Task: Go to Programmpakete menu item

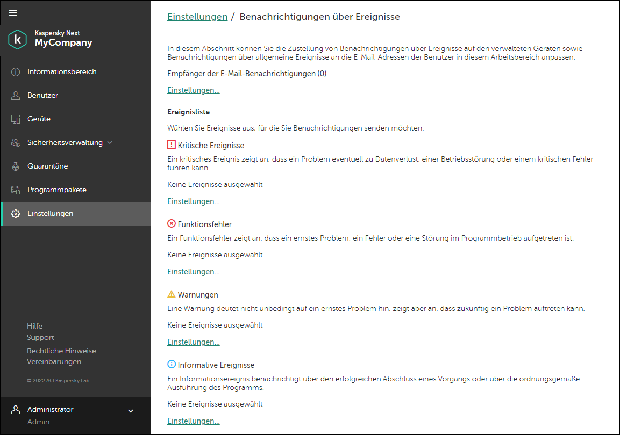Action: pos(57,190)
